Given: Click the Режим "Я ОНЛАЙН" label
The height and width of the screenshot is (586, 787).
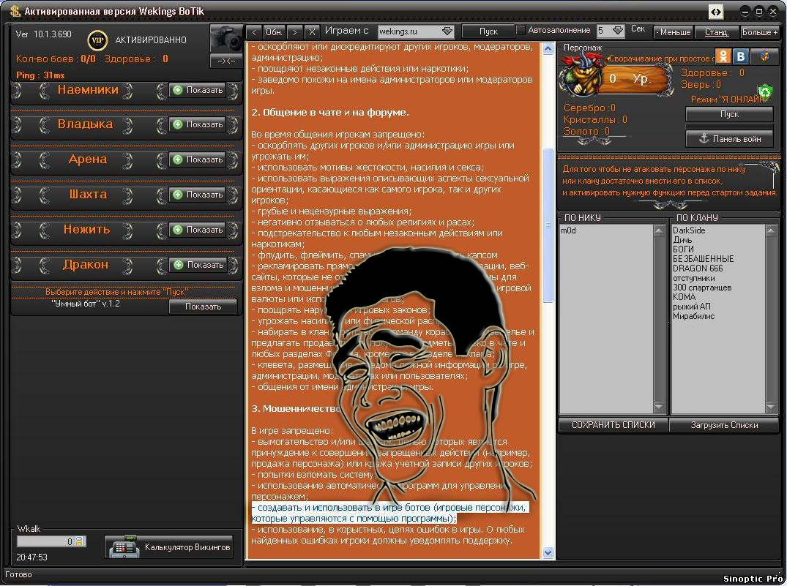Looking at the screenshot, I should tap(727, 99).
